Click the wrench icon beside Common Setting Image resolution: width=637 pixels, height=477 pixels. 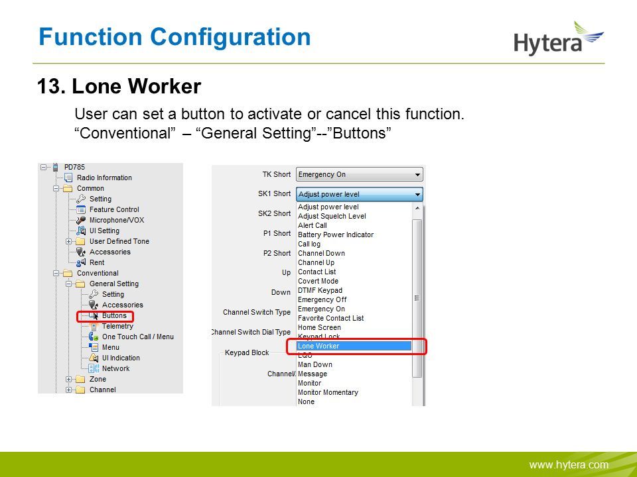(81, 199)
